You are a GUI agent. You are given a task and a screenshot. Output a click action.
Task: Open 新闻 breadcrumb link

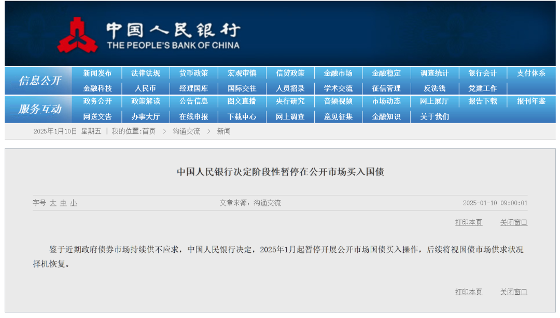point(223,131)
